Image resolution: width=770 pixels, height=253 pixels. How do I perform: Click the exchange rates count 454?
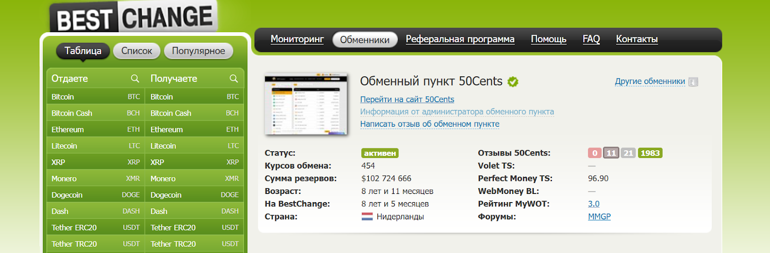[x=368, y=166]
